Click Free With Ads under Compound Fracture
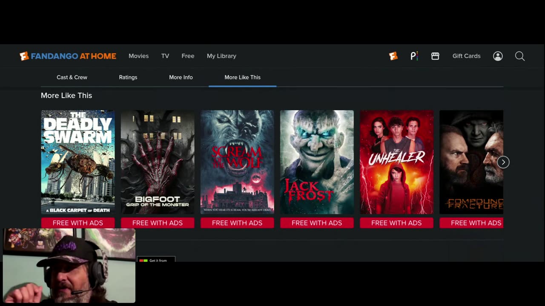This screenshot has width=545, height=306. tap(471, 223)
